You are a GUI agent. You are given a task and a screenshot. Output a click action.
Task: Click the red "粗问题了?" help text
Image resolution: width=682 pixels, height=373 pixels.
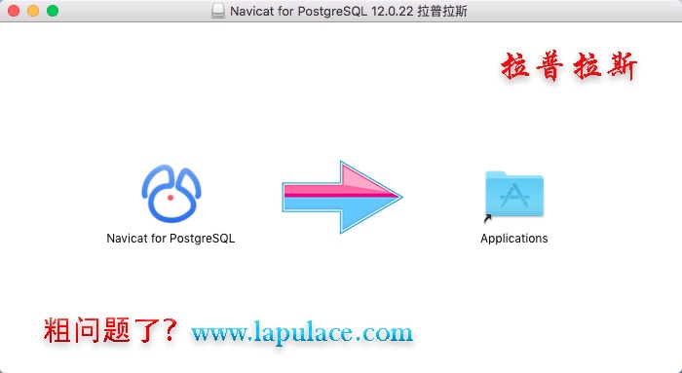pos(110,331)
